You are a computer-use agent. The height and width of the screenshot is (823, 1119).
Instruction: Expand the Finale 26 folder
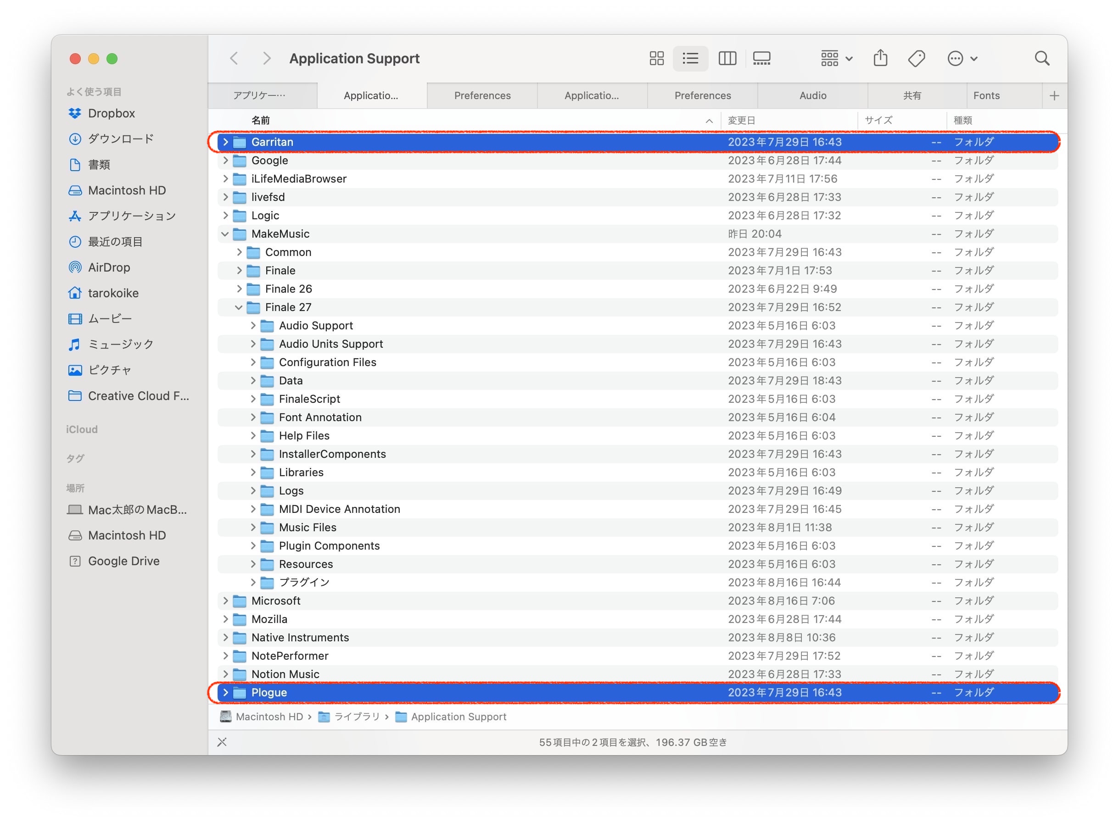coord(239,289)
